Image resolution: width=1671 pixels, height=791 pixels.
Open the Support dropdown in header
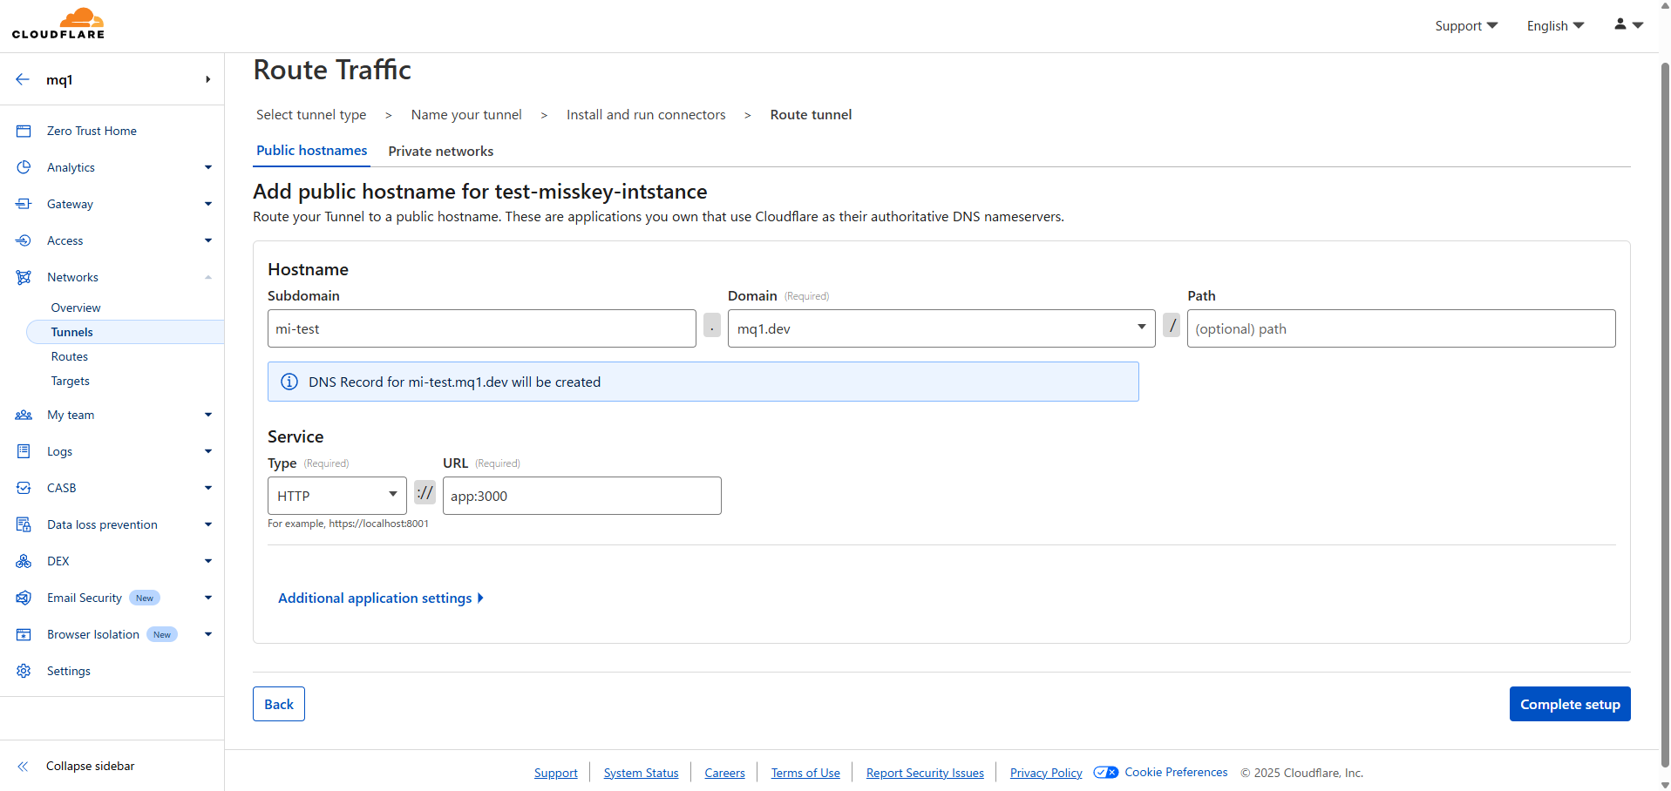1466,25
